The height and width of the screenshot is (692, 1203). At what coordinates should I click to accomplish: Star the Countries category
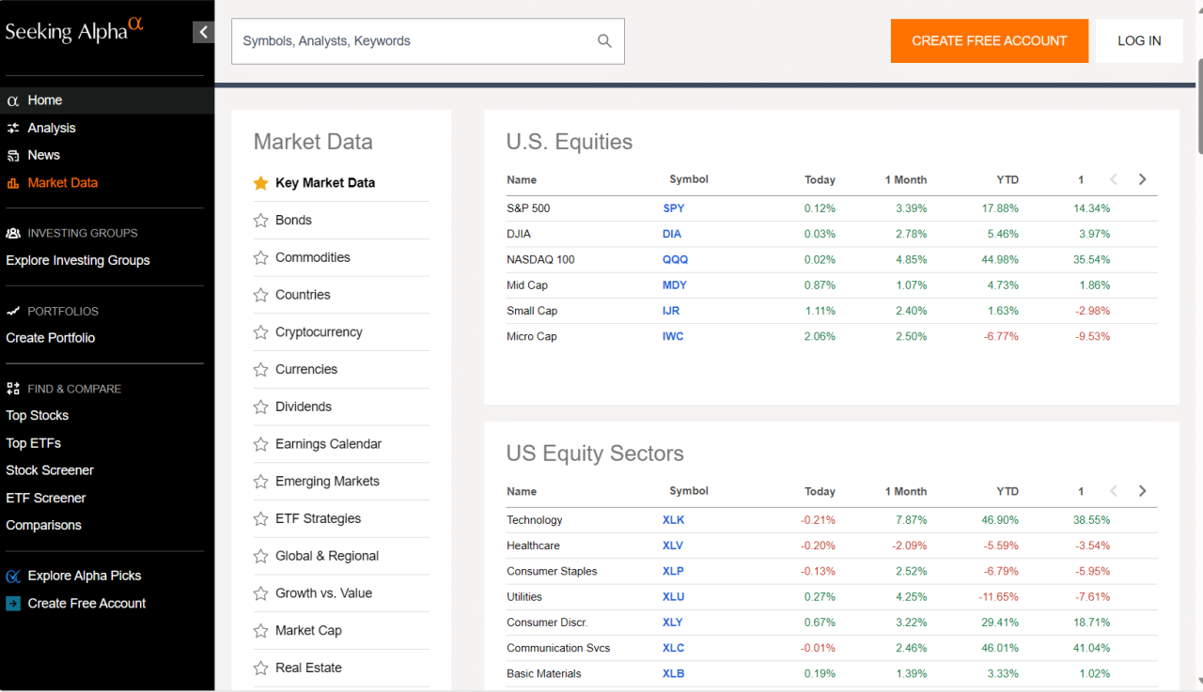(x=261, y=295)
